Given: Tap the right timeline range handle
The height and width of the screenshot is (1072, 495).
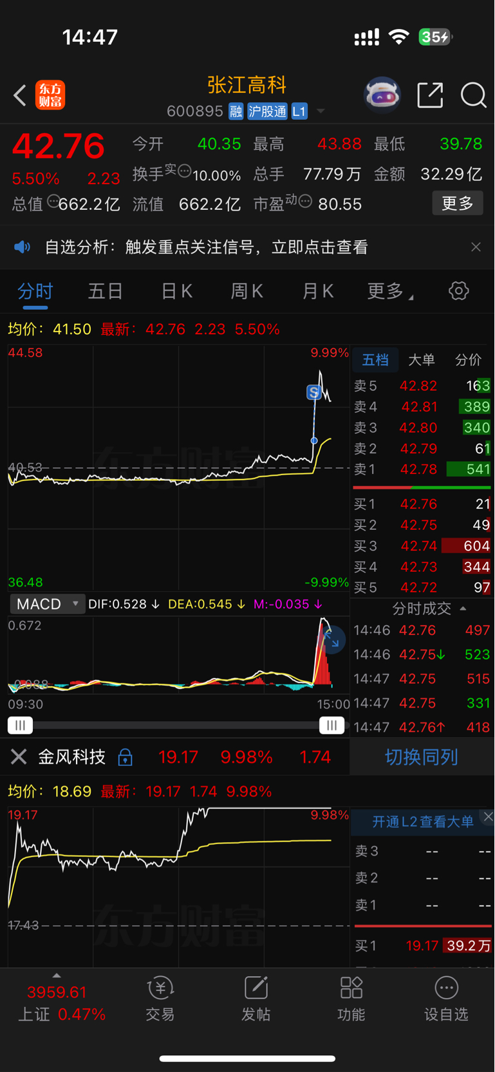Looking at the screenshot, I should pyautogui.click(x=332, y=725).
